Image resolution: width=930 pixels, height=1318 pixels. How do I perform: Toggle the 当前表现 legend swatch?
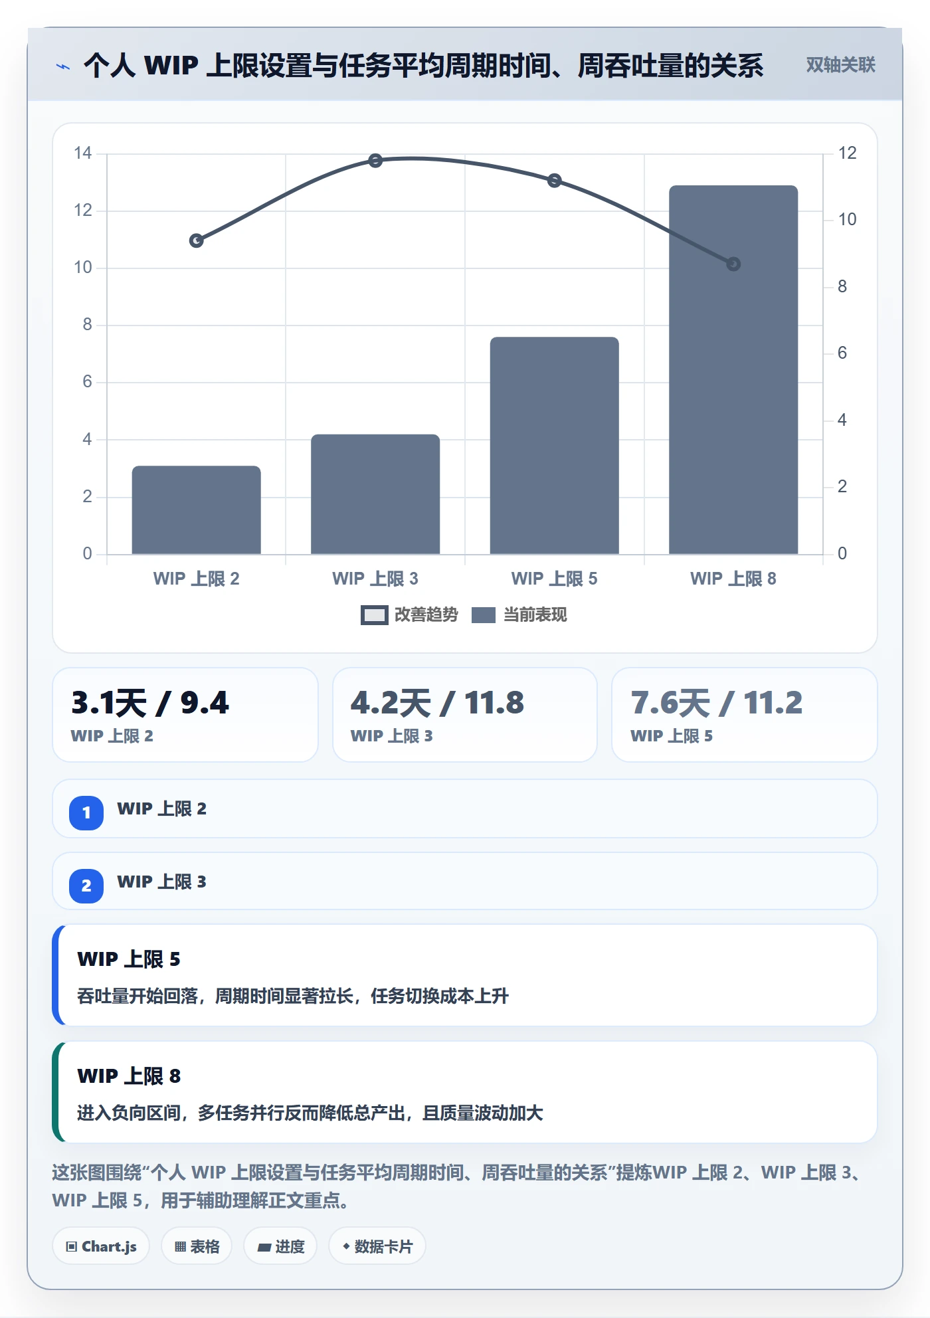click(484, 615)
